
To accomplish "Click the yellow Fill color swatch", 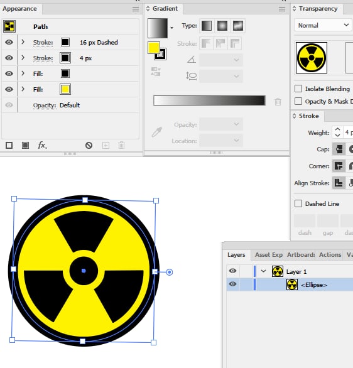I will click(x=65, y=89).
